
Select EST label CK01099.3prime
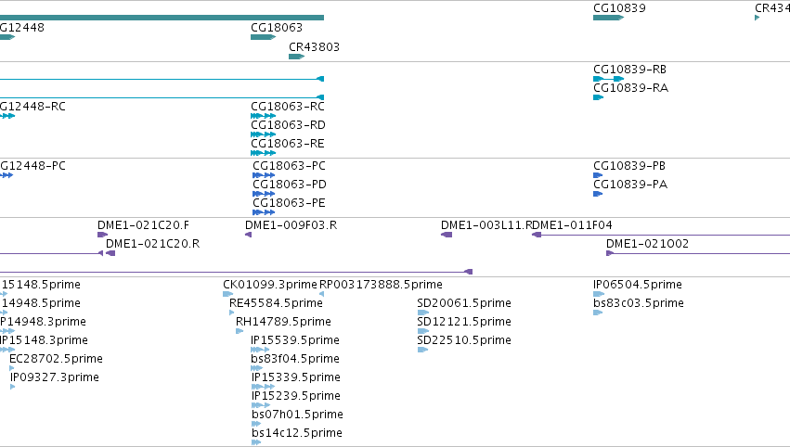(x=270, y=285)
